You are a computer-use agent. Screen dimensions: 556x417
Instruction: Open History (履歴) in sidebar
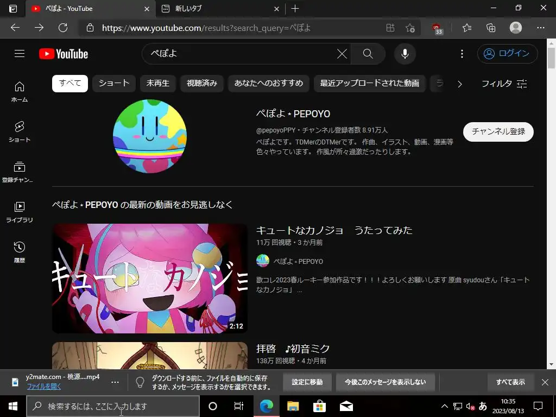[20, 252]
